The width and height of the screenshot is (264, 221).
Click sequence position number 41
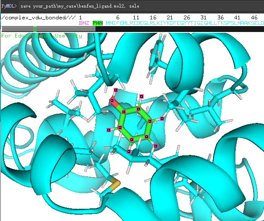click(237, 18)
